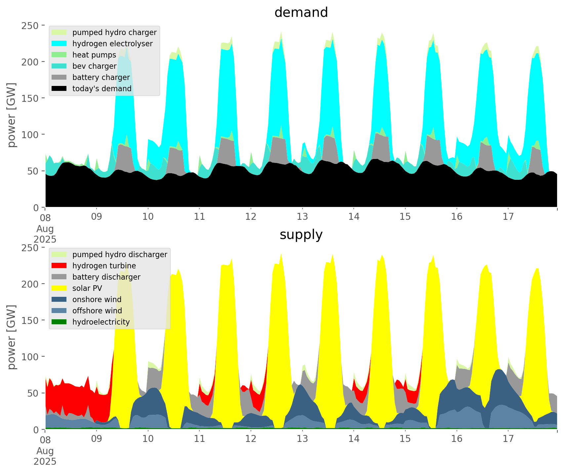The width and height of the screenshot is (564, 473).
Task: Select the heat pumps legend color box
Action: 59,55
